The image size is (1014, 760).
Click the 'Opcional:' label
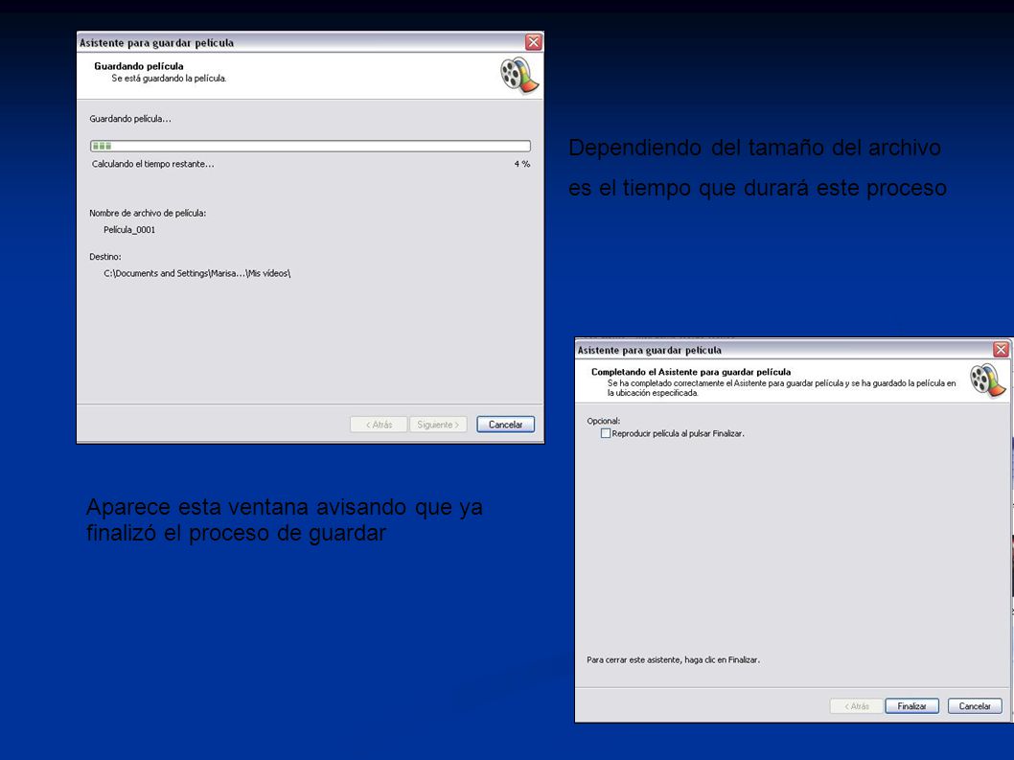tap(604, 421)
